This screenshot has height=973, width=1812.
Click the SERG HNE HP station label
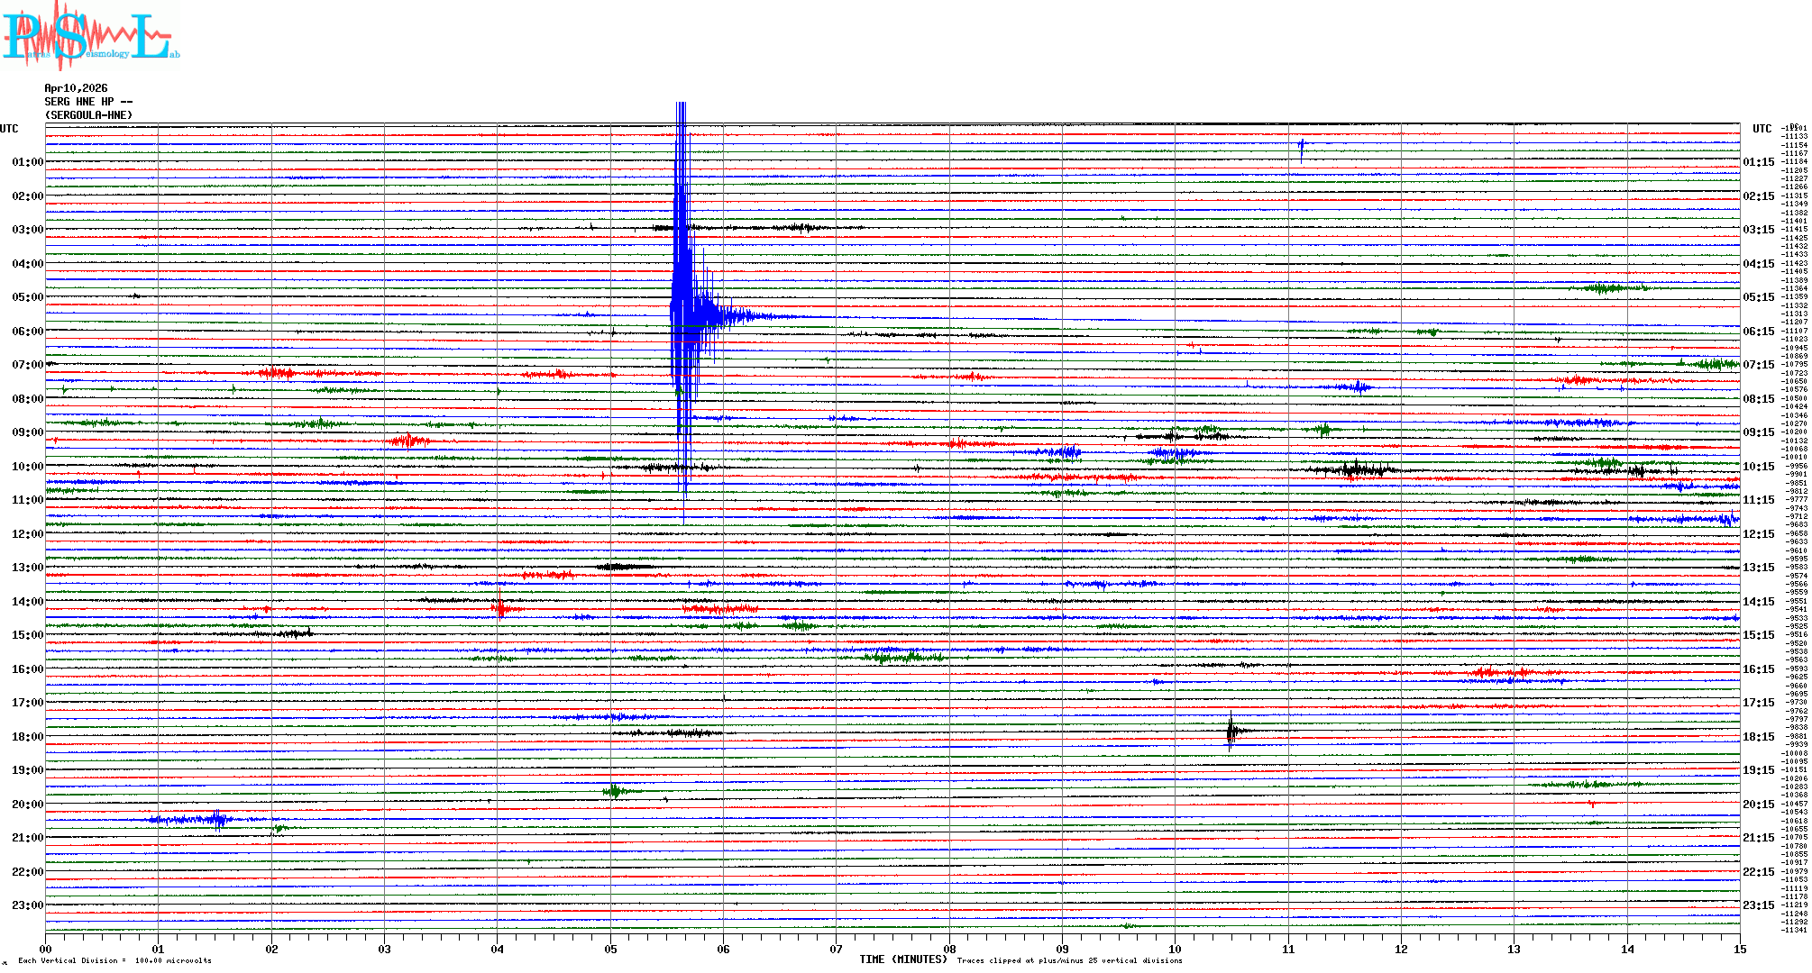tap(88, 102)
